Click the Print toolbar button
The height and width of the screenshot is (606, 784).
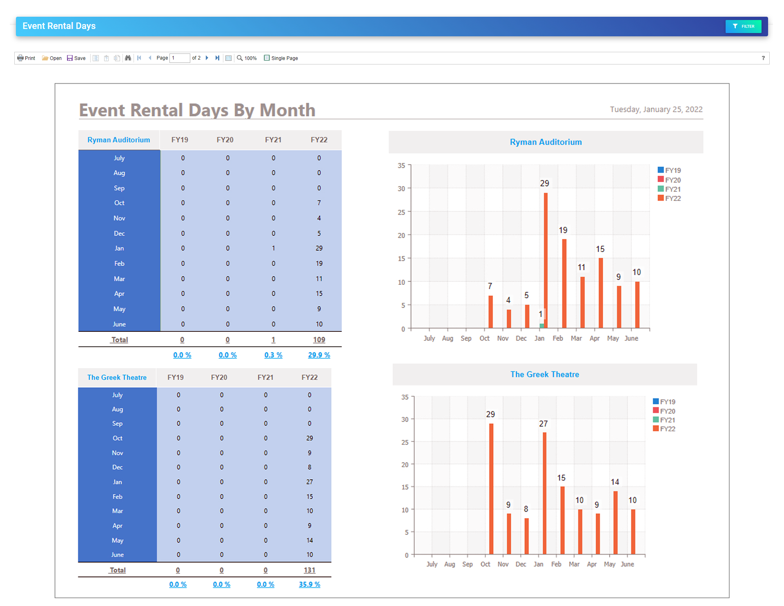(26, 58)
